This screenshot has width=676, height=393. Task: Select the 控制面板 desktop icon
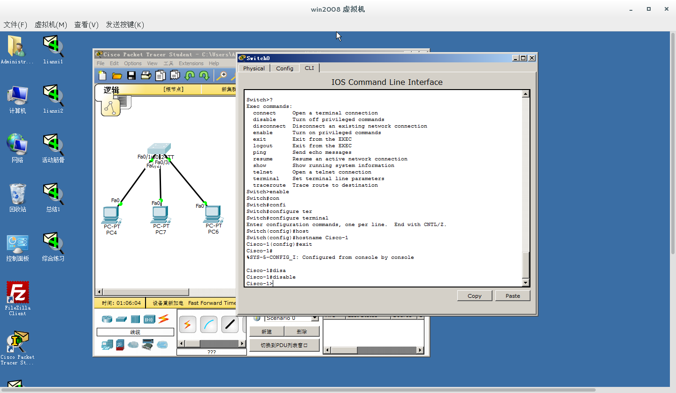[18, 248]
